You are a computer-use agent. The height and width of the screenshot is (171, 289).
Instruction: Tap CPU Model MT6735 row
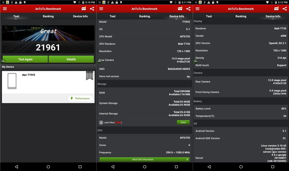click(x=144, y=36)
